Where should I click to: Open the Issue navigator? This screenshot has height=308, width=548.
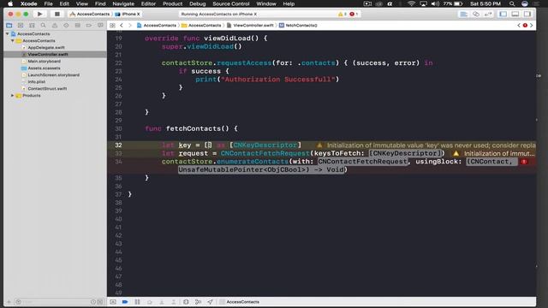pyautogui.click(x=55, y=26)
